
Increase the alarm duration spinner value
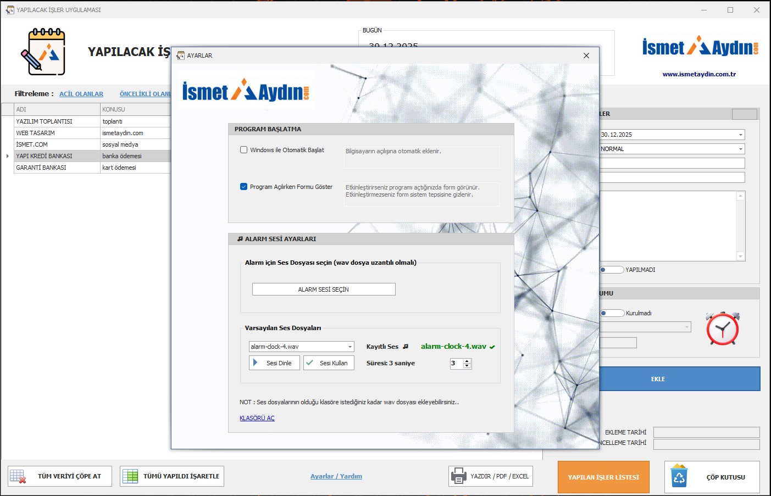pos(467,361)
